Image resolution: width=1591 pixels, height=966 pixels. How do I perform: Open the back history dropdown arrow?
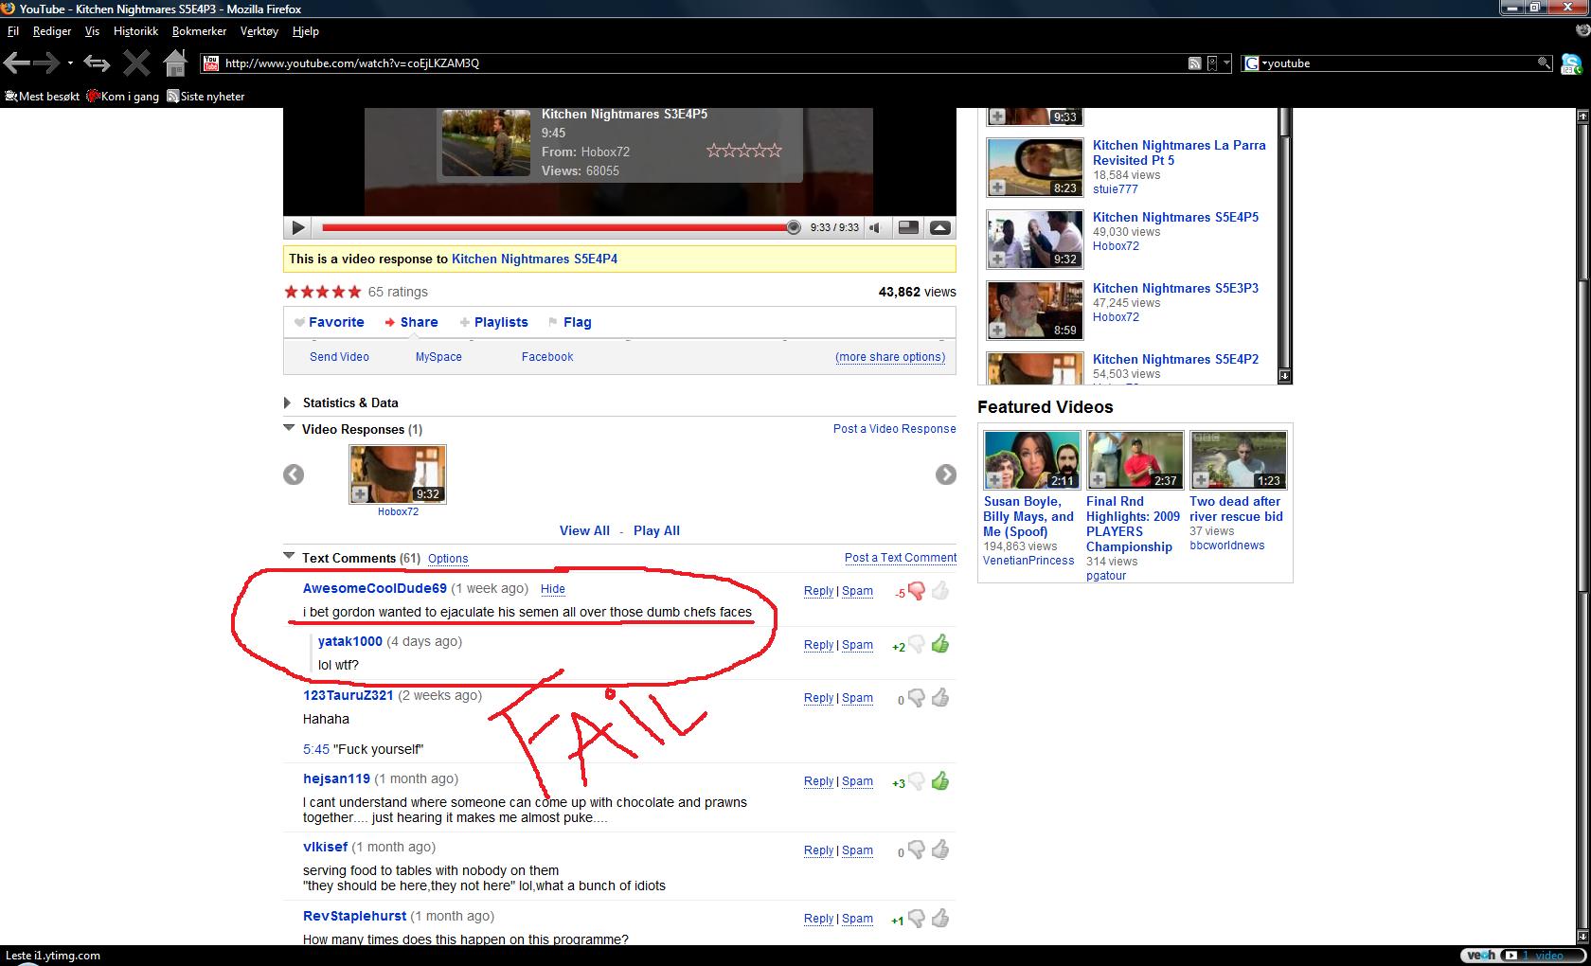coord(70,63)
